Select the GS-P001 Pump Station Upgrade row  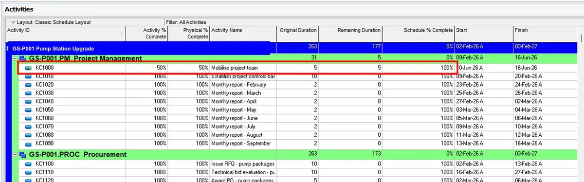coord(292,48)
